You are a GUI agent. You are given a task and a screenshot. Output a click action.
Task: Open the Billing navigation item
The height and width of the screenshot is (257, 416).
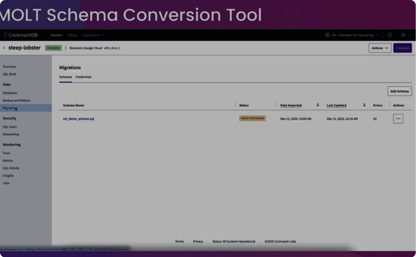(72, 35)
